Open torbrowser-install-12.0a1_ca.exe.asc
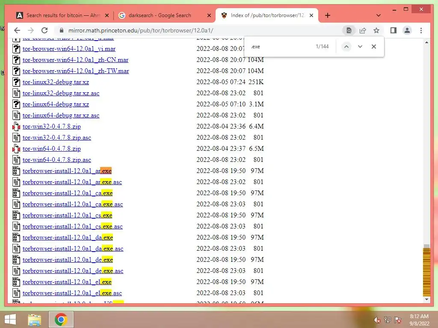Viewport: 438px width, 328px height. [73, 205]
